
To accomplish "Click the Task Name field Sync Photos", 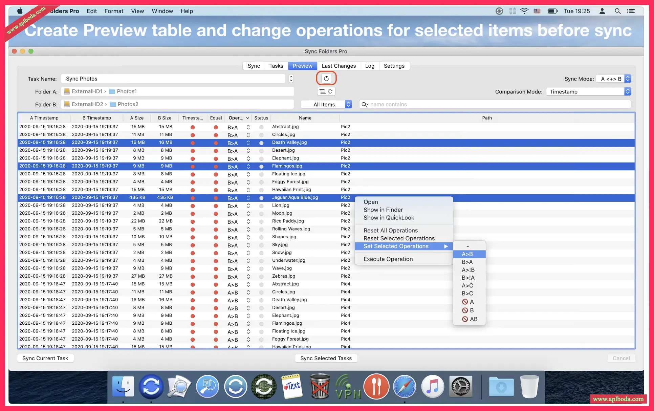I will pos(173,79).
